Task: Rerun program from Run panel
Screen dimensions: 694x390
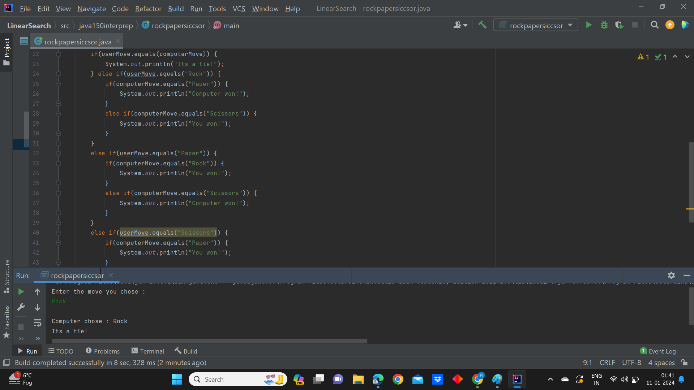Action: coord(21,292)
